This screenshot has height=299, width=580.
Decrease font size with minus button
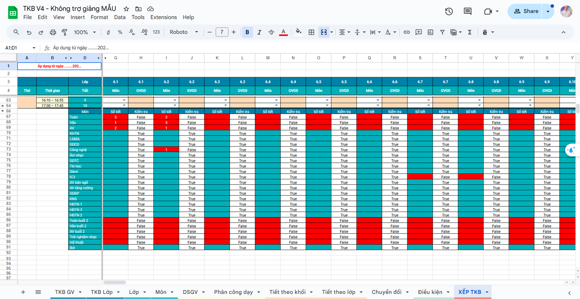click(x=210, y=32)
